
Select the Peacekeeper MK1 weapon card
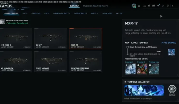(x=86, y=62)
